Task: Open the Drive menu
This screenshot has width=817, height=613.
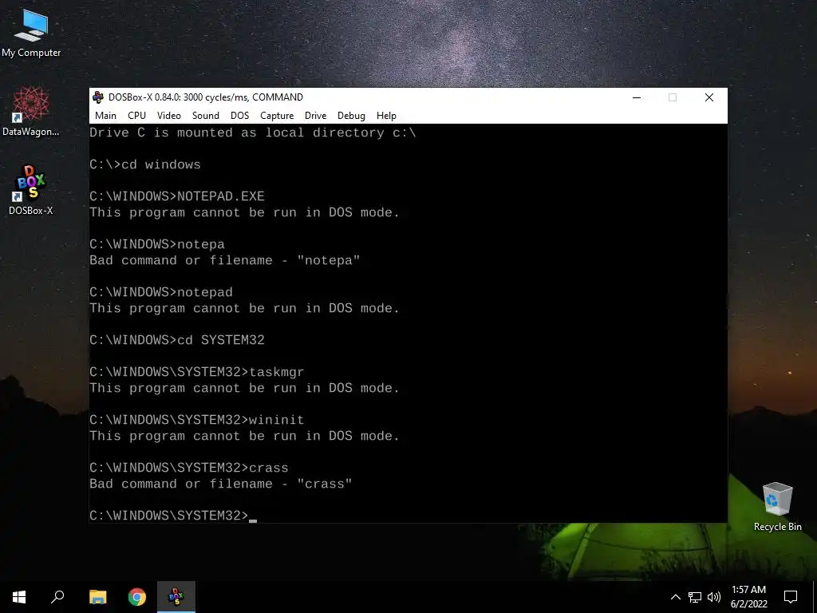Action: pos(315,116)
